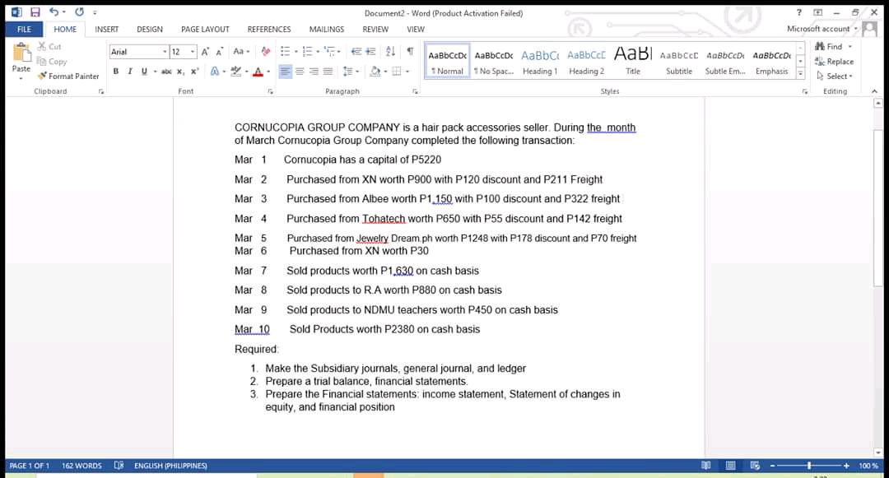The width and height of the screenshot is (889, 478).
Task: Collapse the ribbon with the chevron
Action: coord(873,91)
